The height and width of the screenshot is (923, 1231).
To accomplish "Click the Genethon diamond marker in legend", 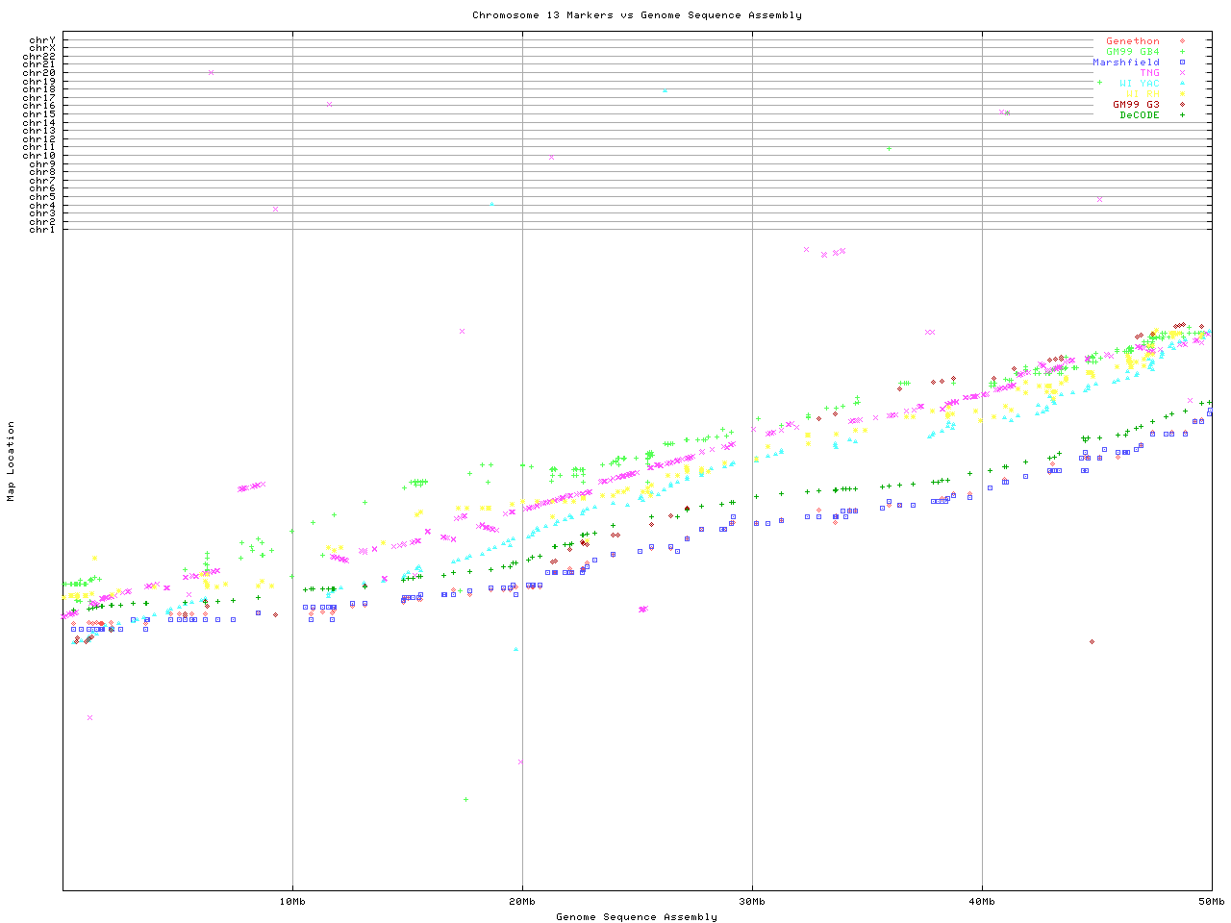I will click(x=1182, y=41).
